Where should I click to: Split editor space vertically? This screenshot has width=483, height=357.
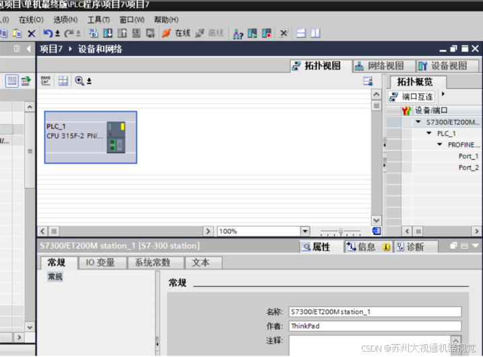(x=315, y=33)
